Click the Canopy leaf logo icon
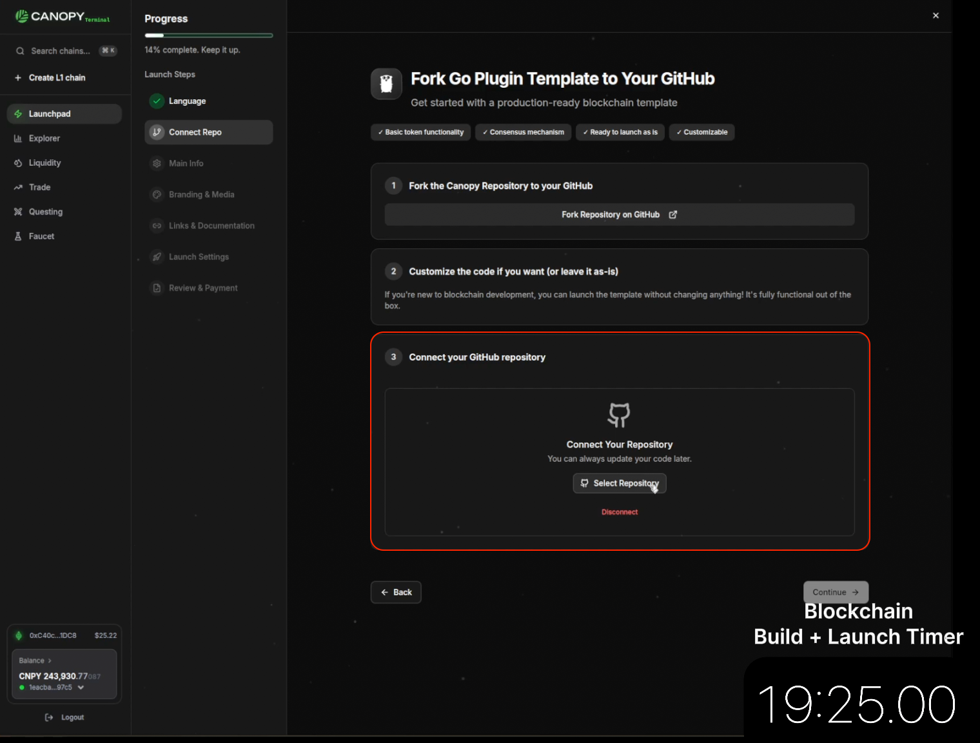Image resolution: width=980 pixels, height=743 pixels. (21, 16)
